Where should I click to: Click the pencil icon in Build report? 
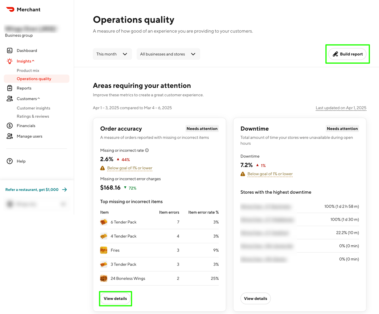tap(335, 54)
